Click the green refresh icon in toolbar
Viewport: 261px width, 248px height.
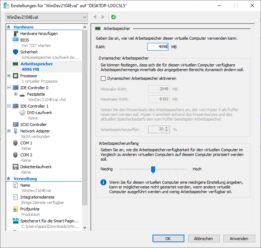pos(114,17)
